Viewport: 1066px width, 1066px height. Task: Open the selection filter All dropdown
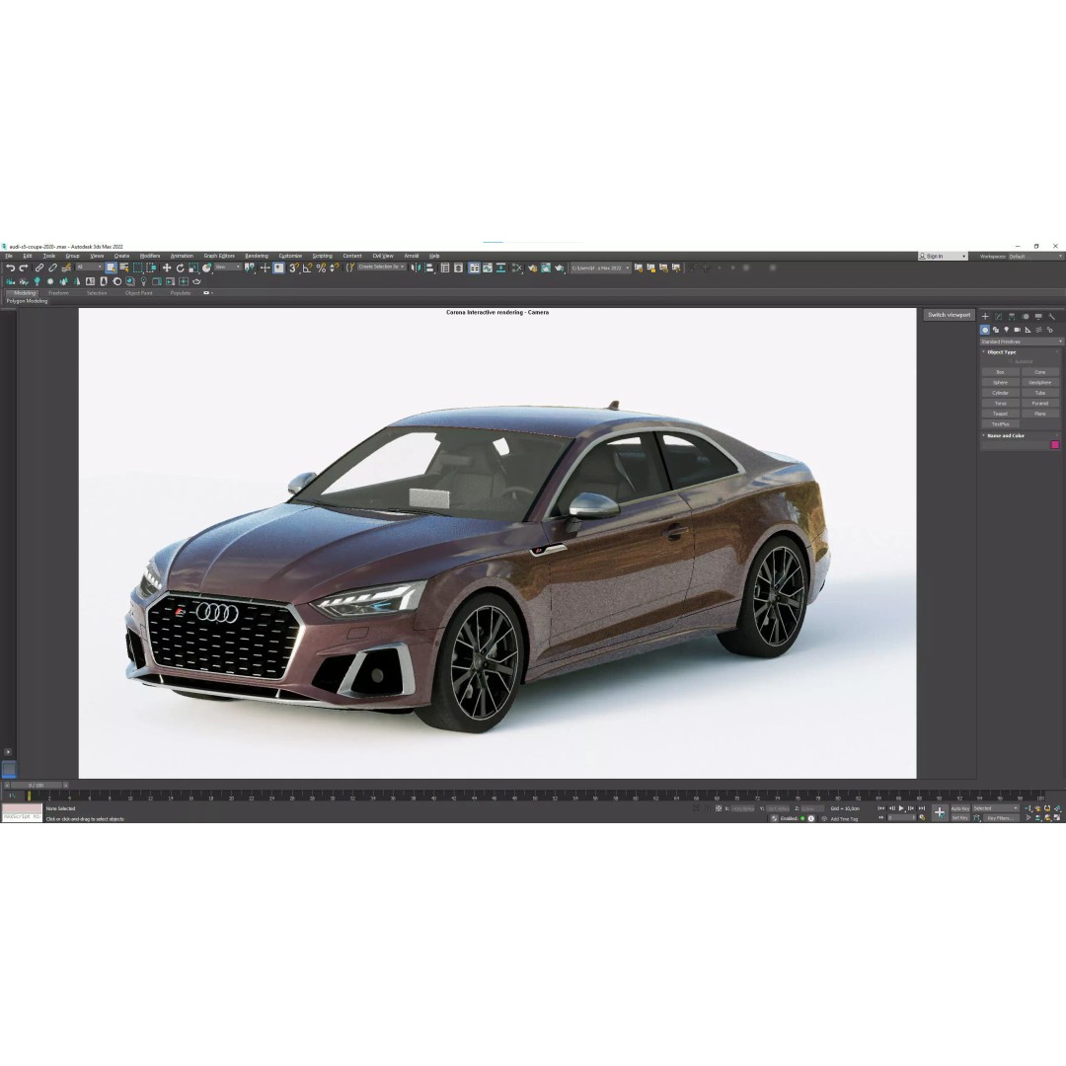pos(89,267)
